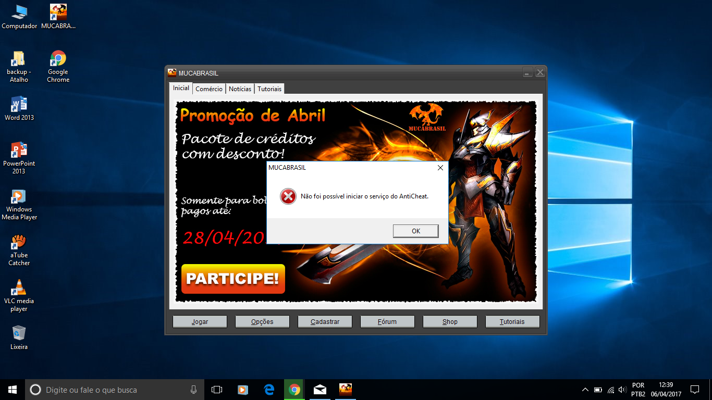Open the Shop button in the launcher

tap(450, 322)
